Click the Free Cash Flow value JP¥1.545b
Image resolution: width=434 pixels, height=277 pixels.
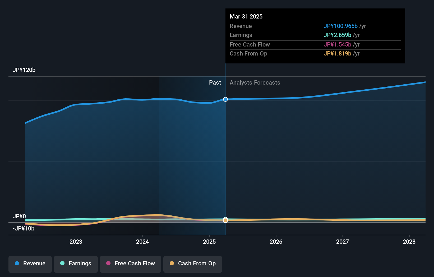point(338,45)
